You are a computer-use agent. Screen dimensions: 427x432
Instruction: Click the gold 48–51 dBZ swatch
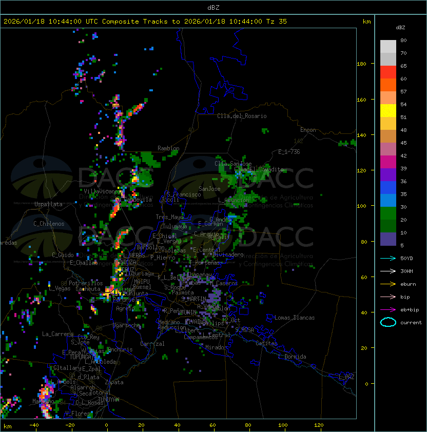click(388, 124)
